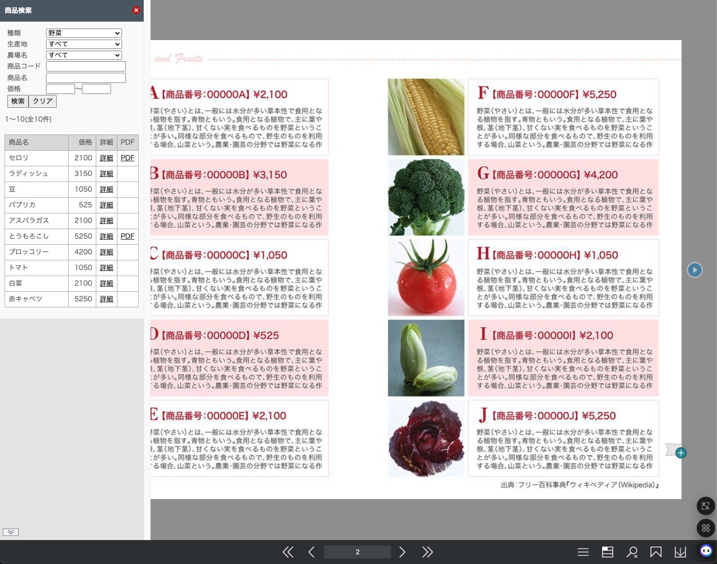Viewport: 717px width, 564px height.
Task: Click the 商品コード input field
Action: tap(86, 66)
